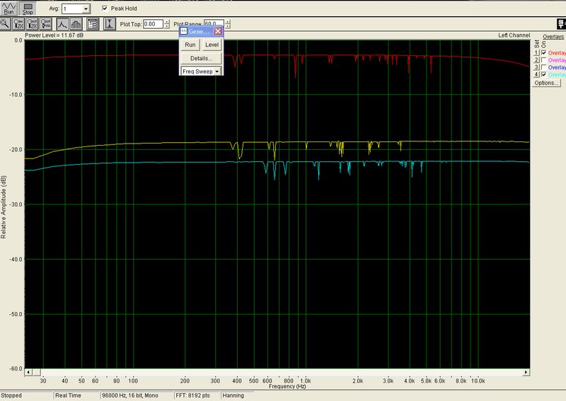This screenshot has height=401, width=566.
Task: Click the Level button in generator window
Action: pos(212,45)
